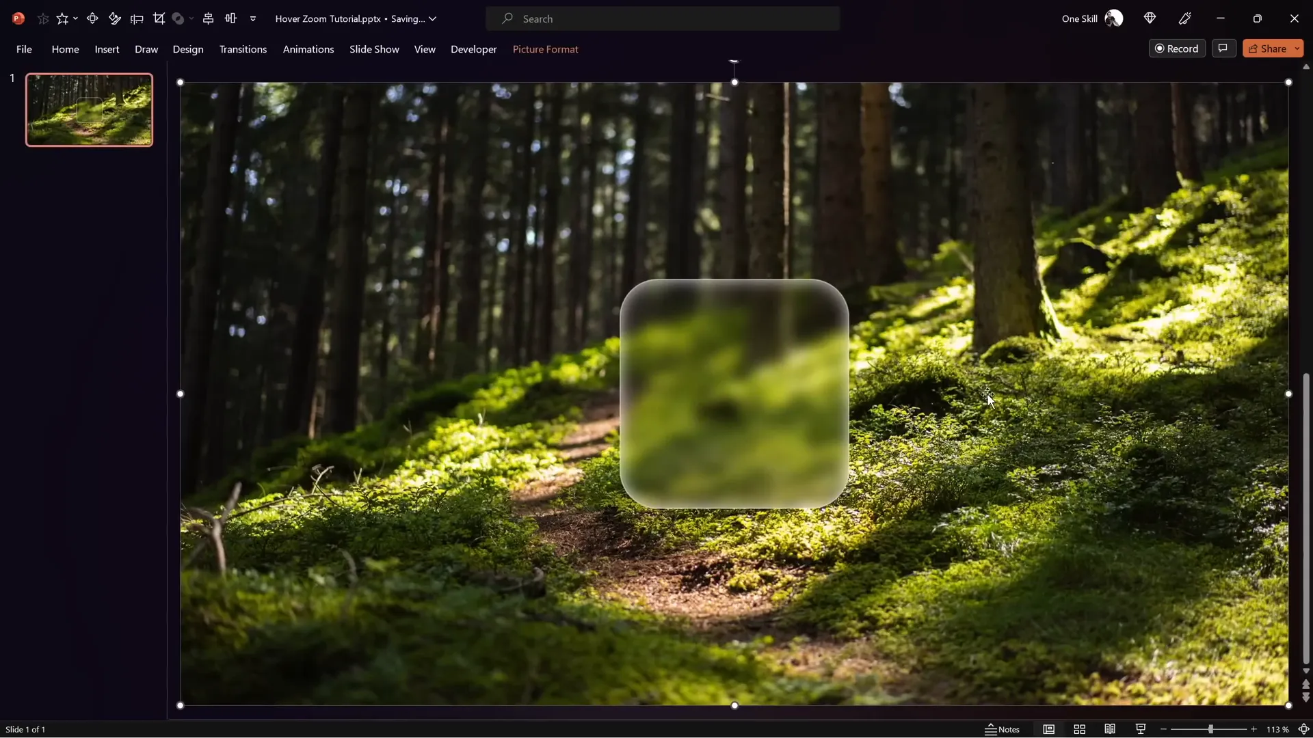Click the Align Center quick access icon
Image resolution: width=1313 pixels, height=738 pixels.
click(209, 18)
